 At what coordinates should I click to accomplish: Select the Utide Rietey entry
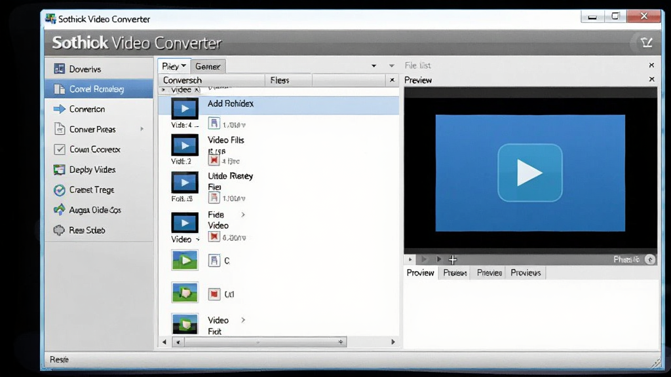(230, 176)
